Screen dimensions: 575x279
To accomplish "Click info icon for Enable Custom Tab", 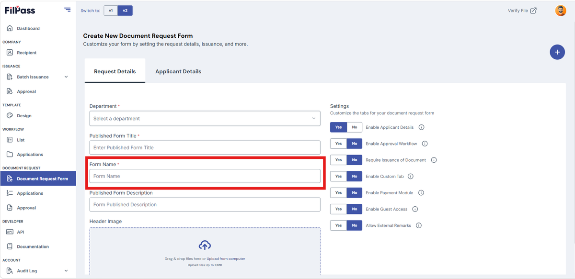I will tap(411, 176).
